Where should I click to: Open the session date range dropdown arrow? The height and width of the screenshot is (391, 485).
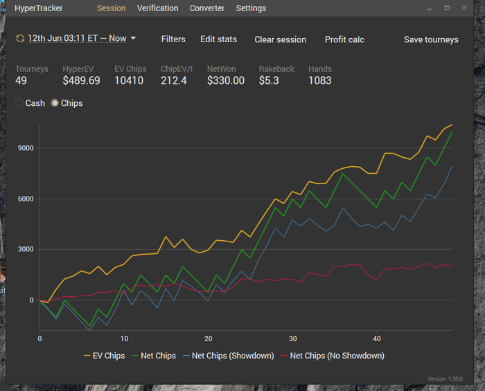point(133,38)
